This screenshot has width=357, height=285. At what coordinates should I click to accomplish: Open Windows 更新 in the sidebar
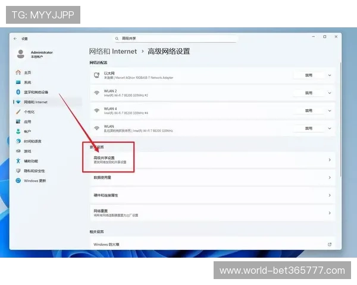click(x=48, y=180)
